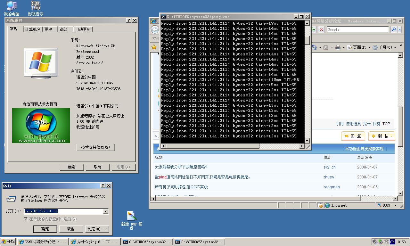Open the Print icon in IE toolbar
This screenshot has height=246, width=410.
click(338, 47)
